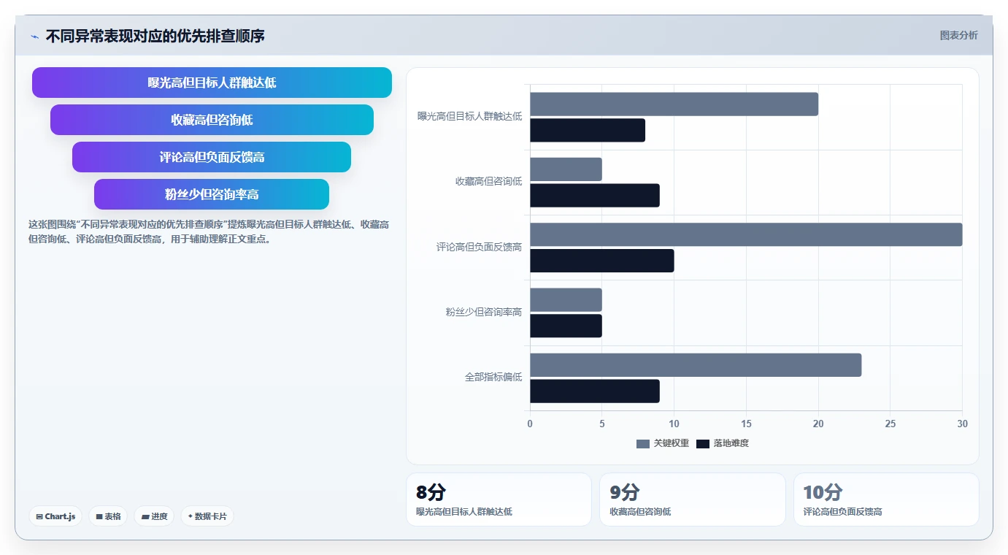The height and width of the screenshot is (555, 1008).
Task: Click the Chart.js tag chip
Action: pyautogui.click(x=55, y=516)
